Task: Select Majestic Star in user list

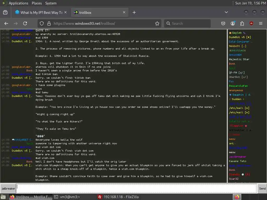Action: pyautogui.click(x=239, y=59)
